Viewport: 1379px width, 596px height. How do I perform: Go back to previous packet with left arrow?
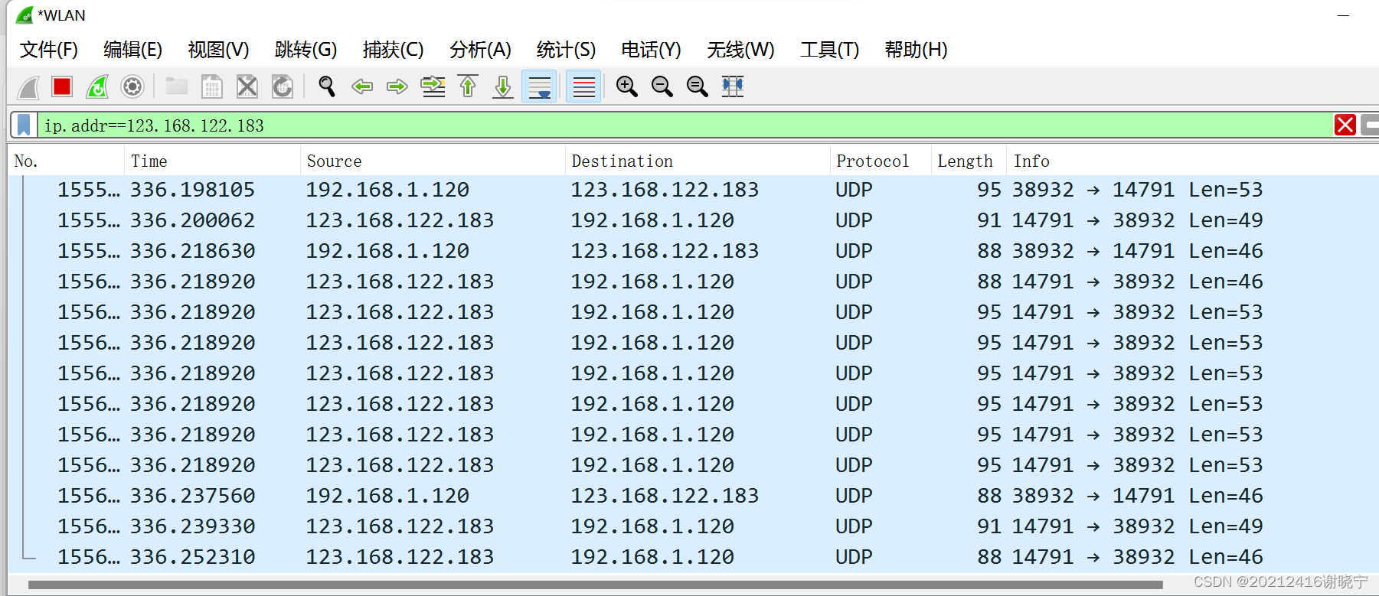pos(362,86)
